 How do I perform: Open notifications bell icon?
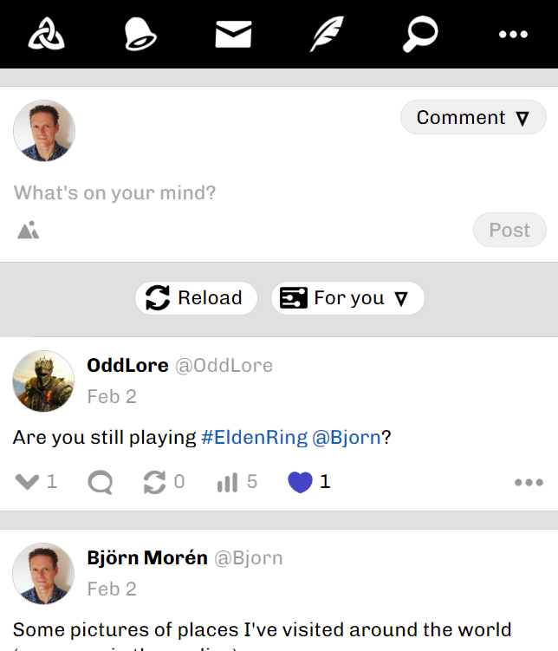139,35
